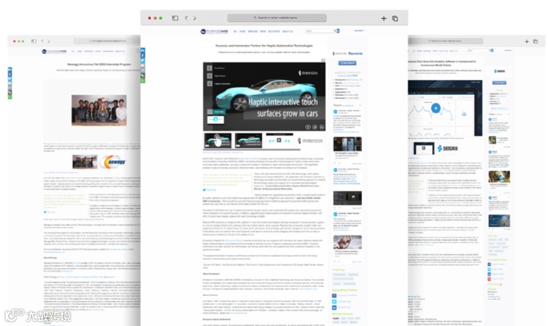
Task: Click the site search magnifier icon, center window
Action: [335, 31]
